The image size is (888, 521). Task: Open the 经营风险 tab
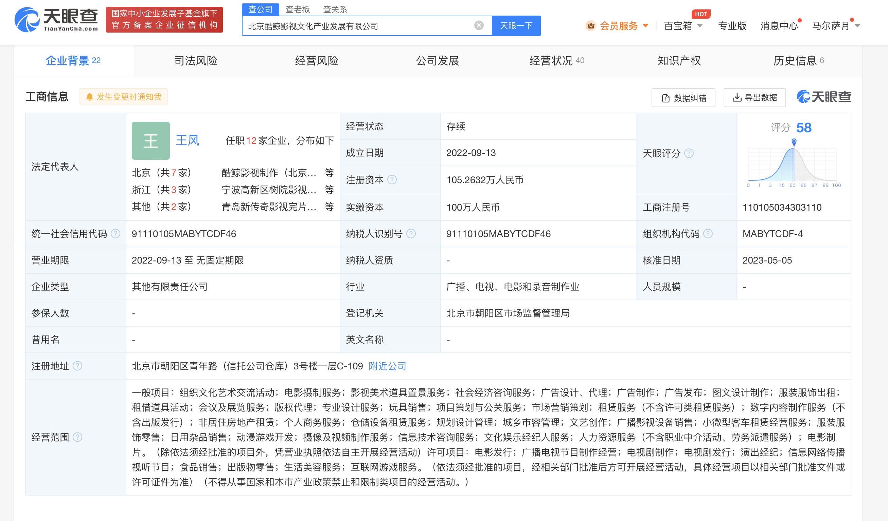[316, 60]
